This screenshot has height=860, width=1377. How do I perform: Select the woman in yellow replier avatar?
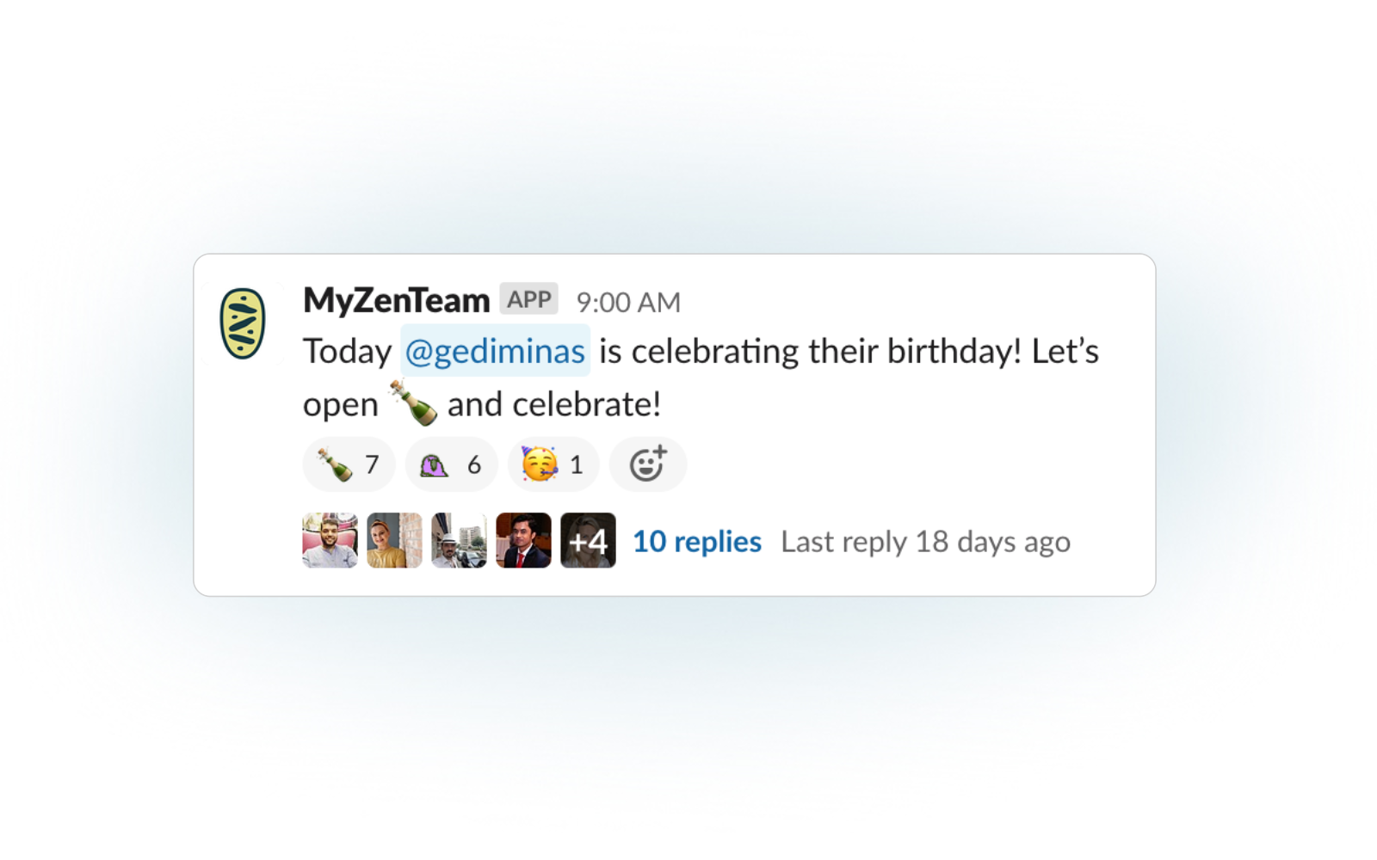[394, 540]
